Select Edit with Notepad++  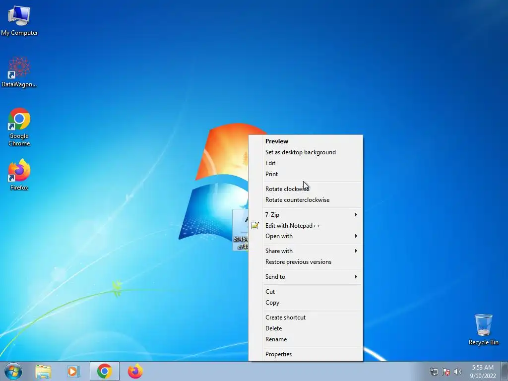(306, 226)
